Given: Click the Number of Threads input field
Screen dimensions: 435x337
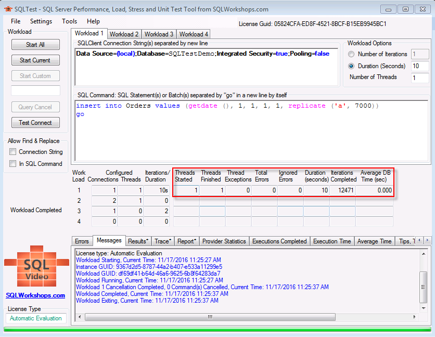Looking at the screenshot, I should 420,77.
